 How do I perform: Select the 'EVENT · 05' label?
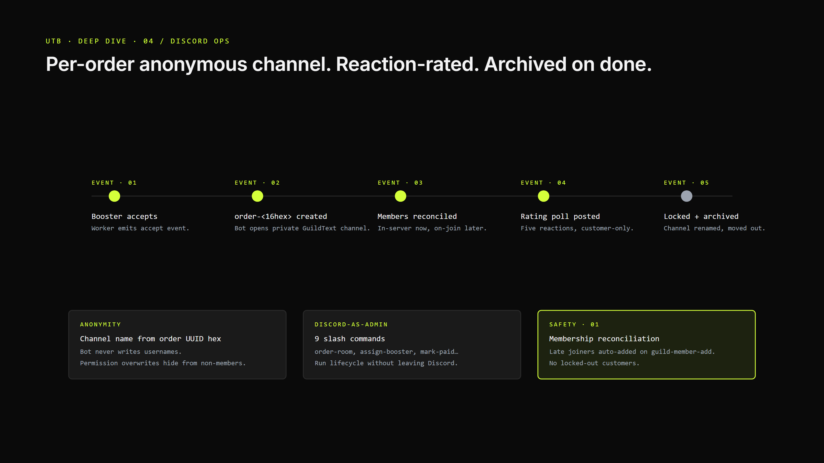click(x=686, y=183)
